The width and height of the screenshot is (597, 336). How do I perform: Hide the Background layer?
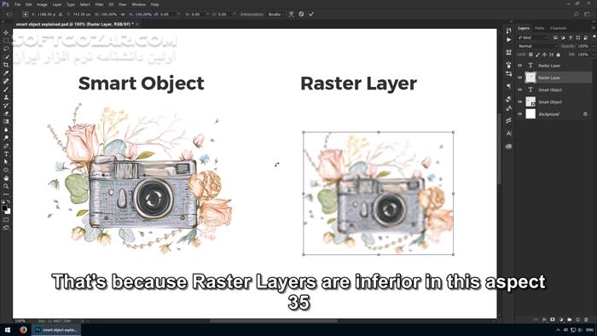click(x=519, y=113)
